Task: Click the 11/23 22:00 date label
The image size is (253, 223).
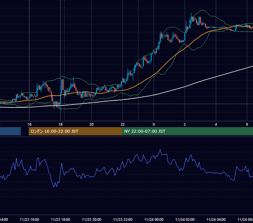Action: [123, 219]
